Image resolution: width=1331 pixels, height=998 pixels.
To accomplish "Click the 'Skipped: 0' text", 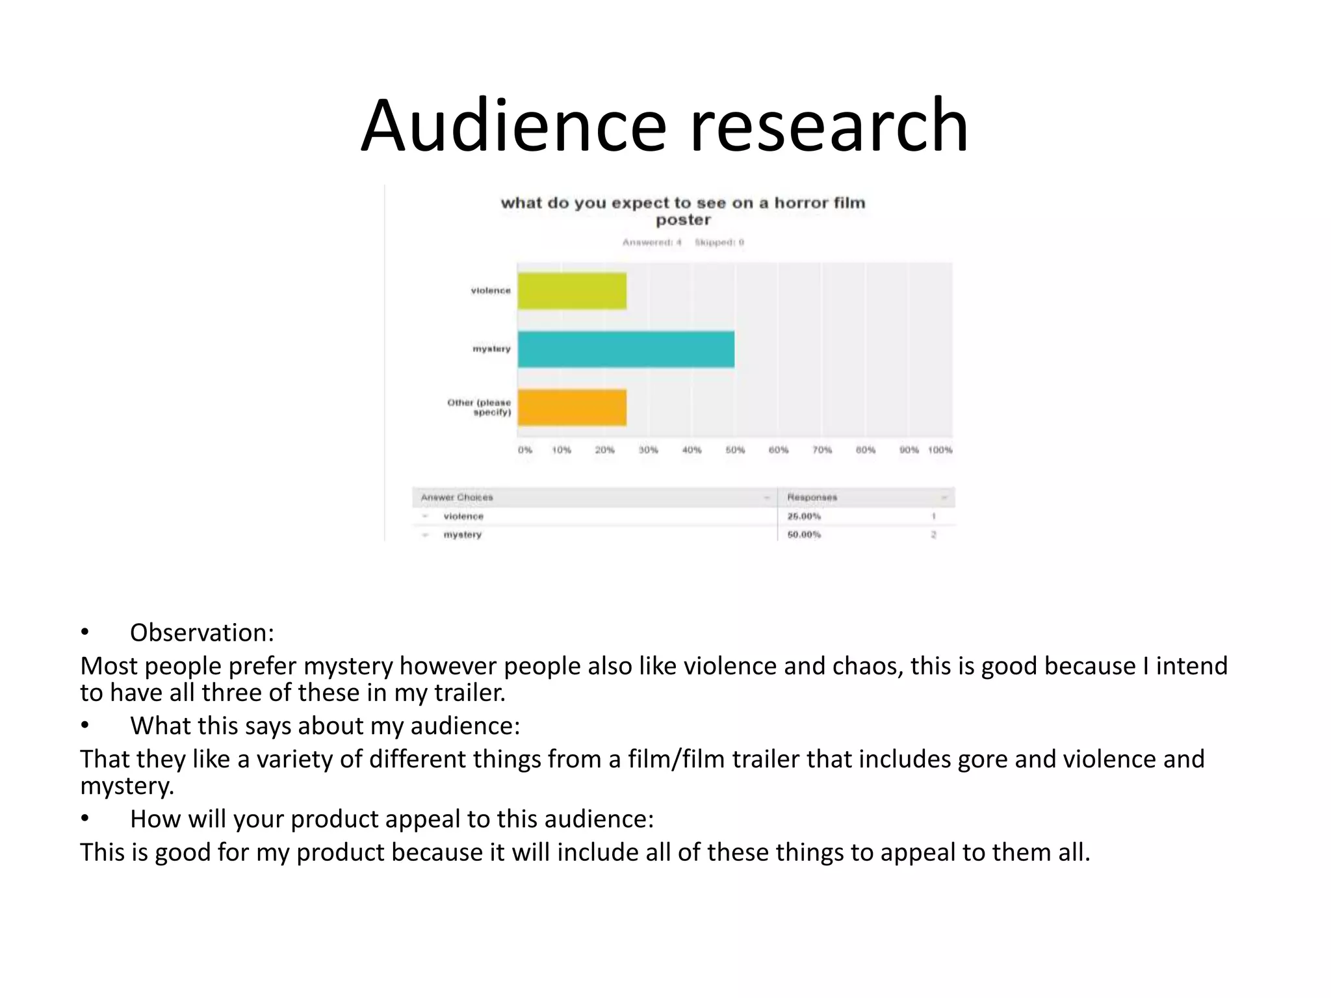I will [719, 242].
